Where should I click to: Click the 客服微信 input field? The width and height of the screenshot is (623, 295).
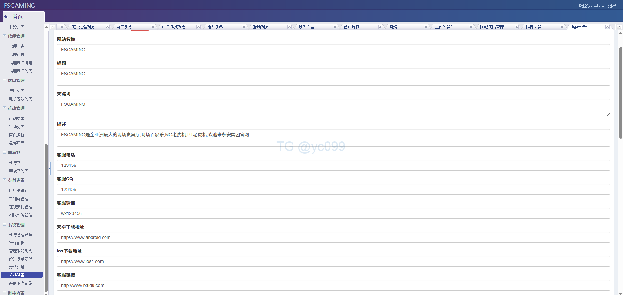point(333,213)
